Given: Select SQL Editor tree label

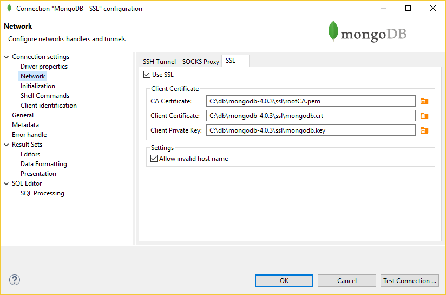Looking at the screenshot, I should click(x=27, y=183).
